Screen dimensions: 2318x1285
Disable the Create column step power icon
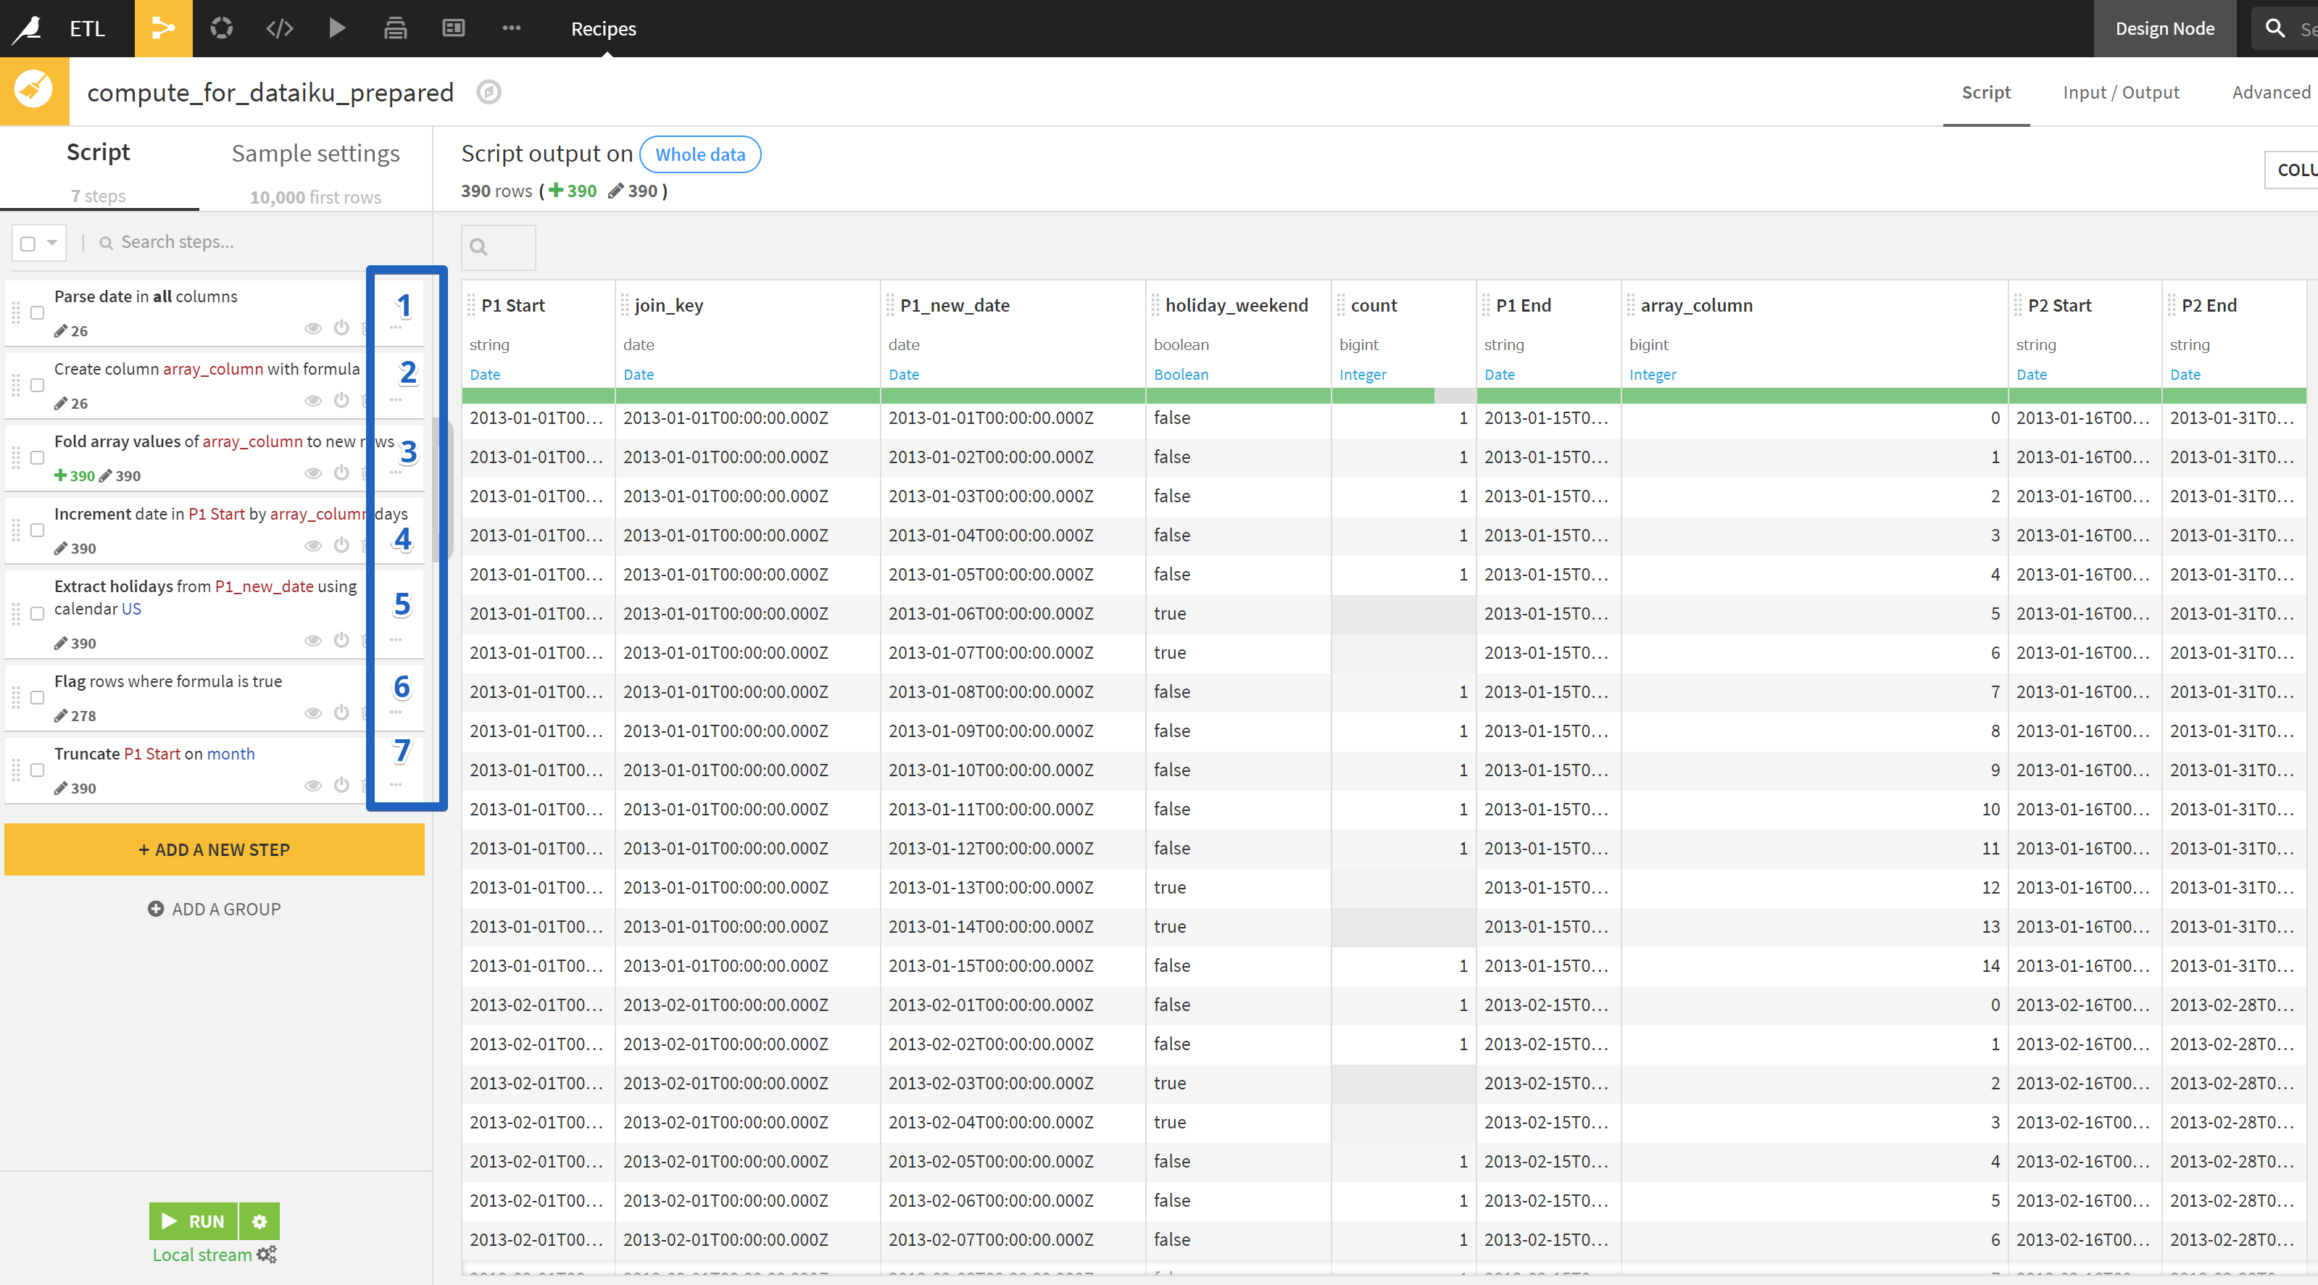[x=341, y=401]
